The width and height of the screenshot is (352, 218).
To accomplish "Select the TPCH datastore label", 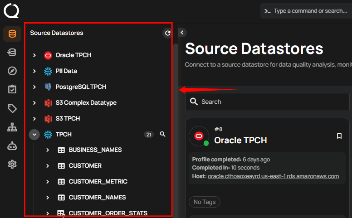I will (64, 134).
